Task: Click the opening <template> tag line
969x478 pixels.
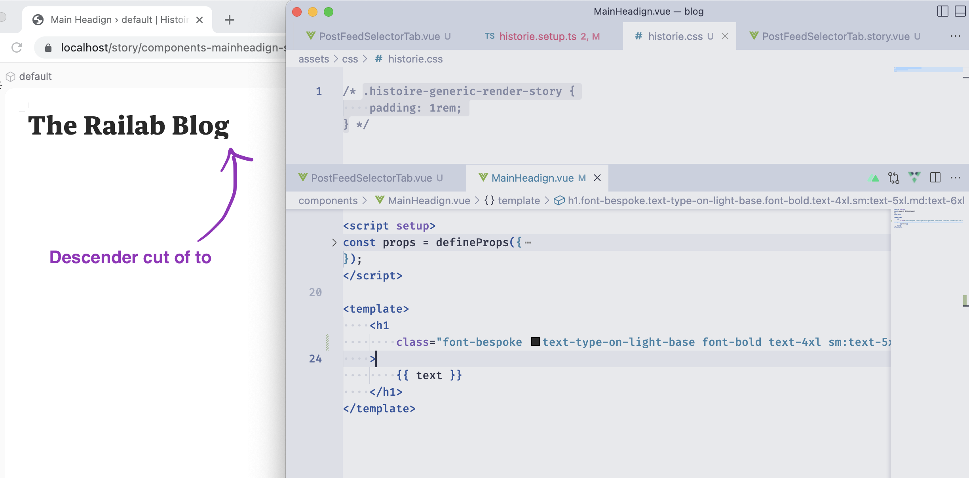Action: (x=376, y=309)
